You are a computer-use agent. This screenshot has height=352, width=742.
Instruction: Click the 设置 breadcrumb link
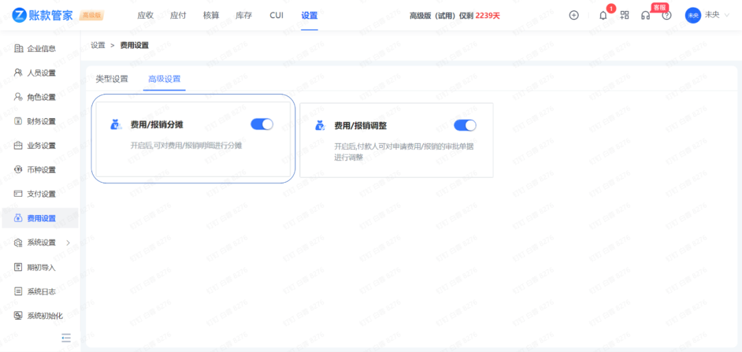(98, 45)
